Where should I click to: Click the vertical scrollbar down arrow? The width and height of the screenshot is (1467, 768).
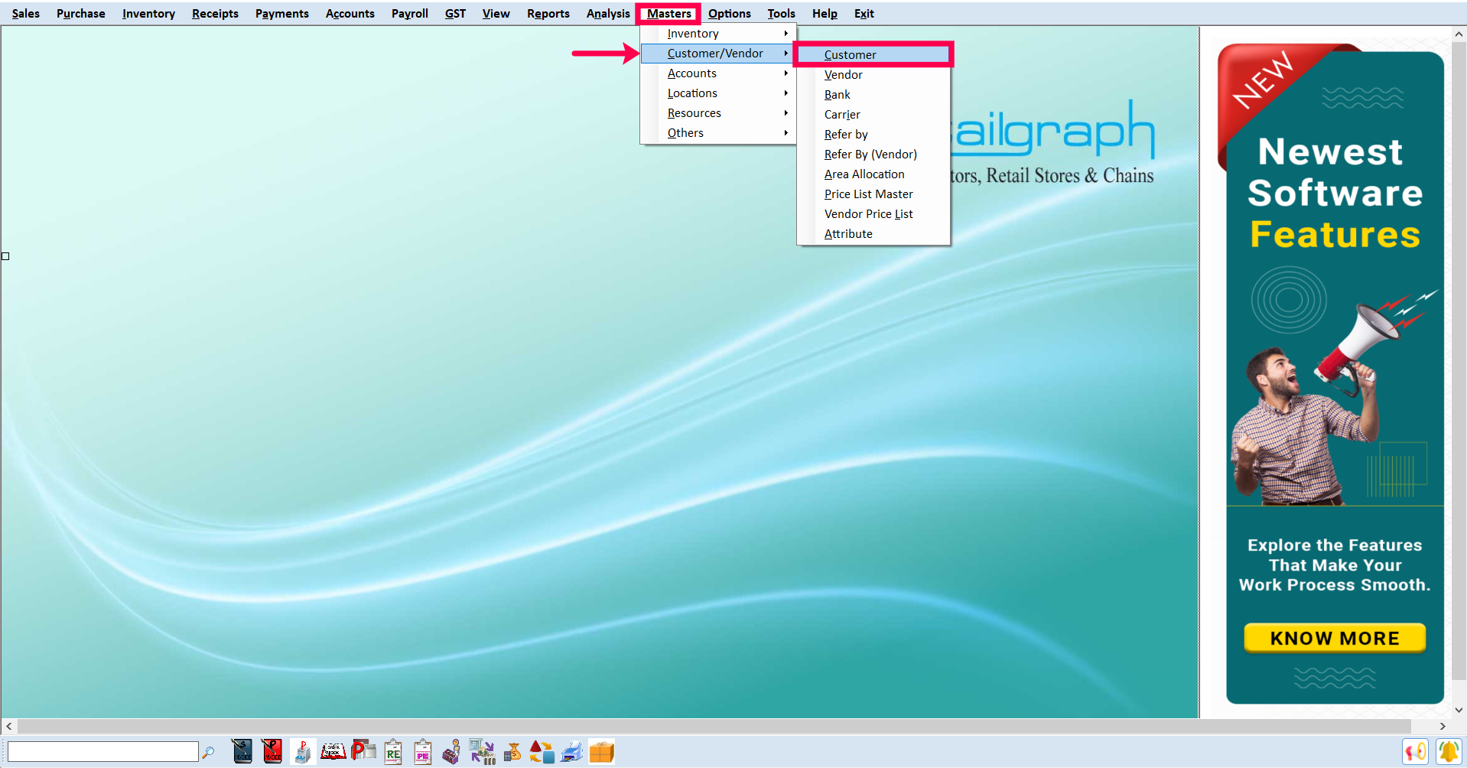[1459, 710]
